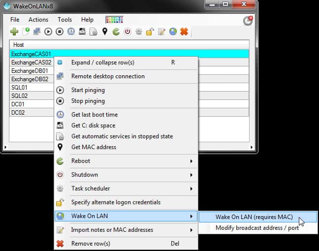Choose Specify alternate logon credentials
Viewport: 319px width, 251px height.
pyautogui.click(x=126, y=202)
